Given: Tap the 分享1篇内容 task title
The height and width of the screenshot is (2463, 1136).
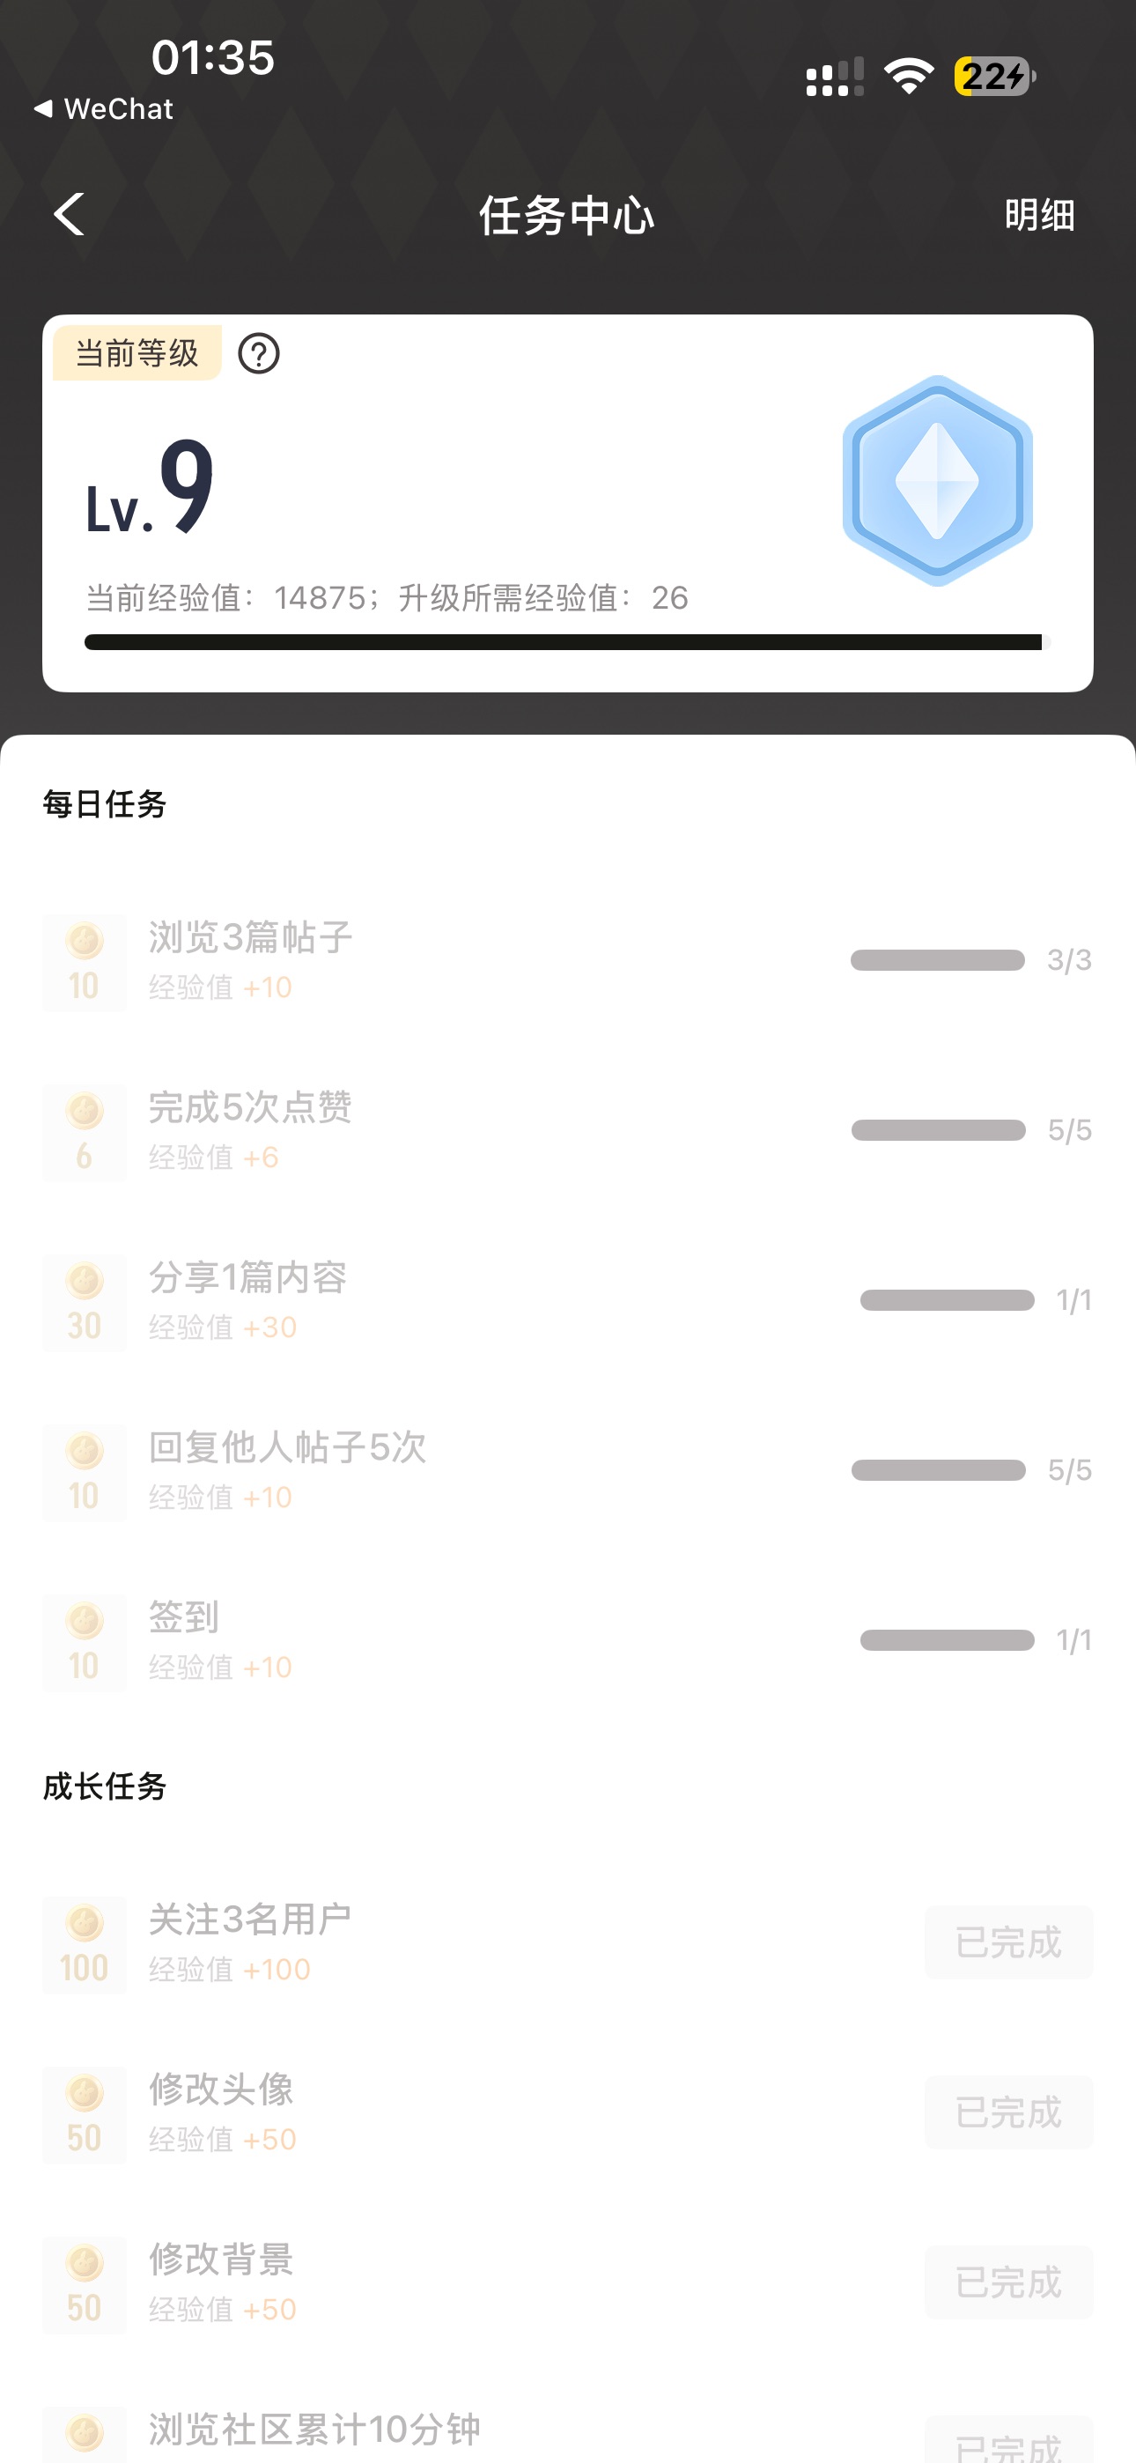Looking at the screenshot, I should point(247,1277).
